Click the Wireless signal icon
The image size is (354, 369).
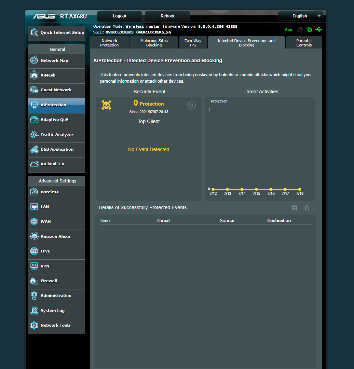click(x=34, y=192)
